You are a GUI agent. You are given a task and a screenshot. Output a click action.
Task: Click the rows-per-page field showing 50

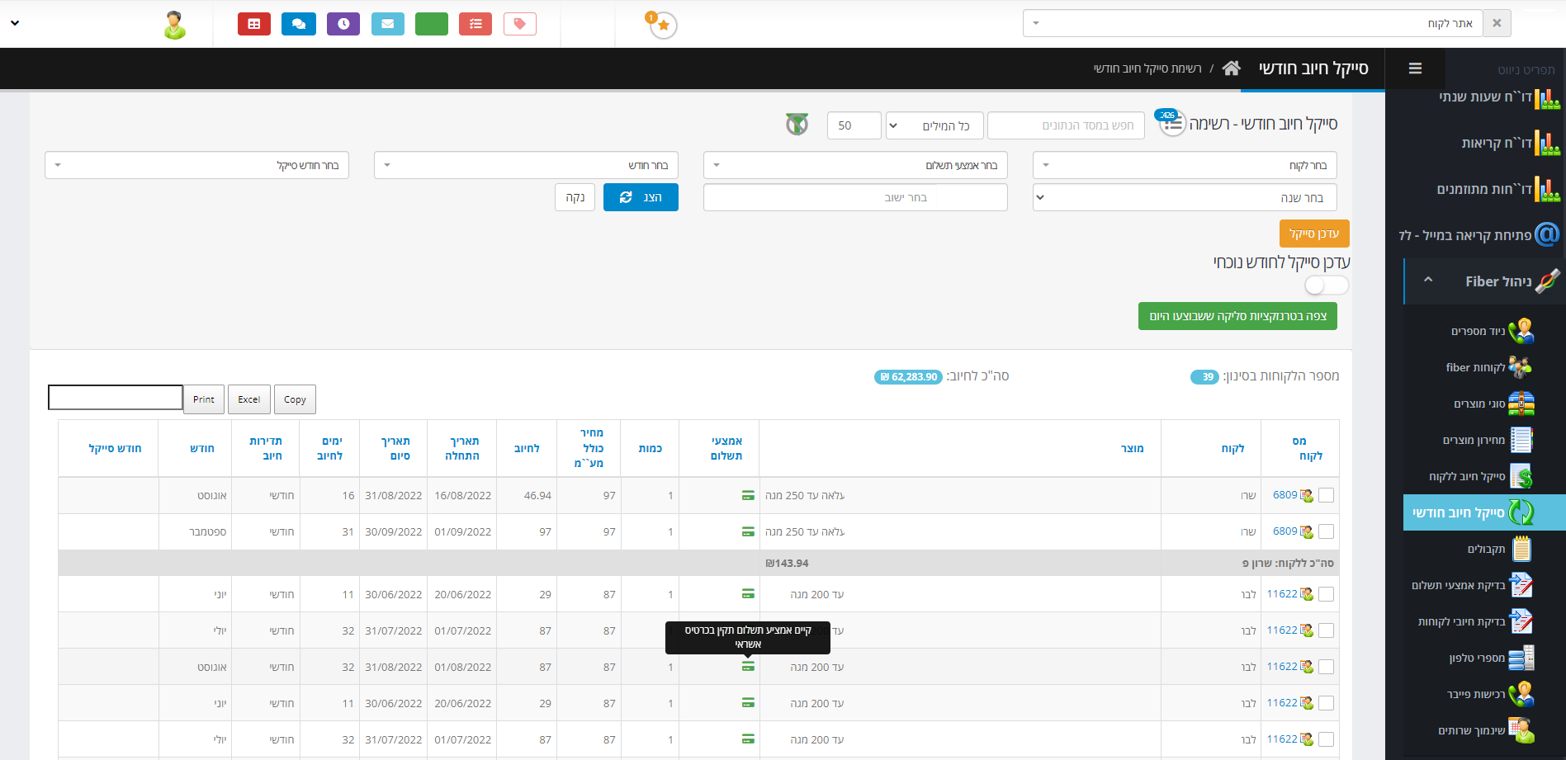[854, 125]
